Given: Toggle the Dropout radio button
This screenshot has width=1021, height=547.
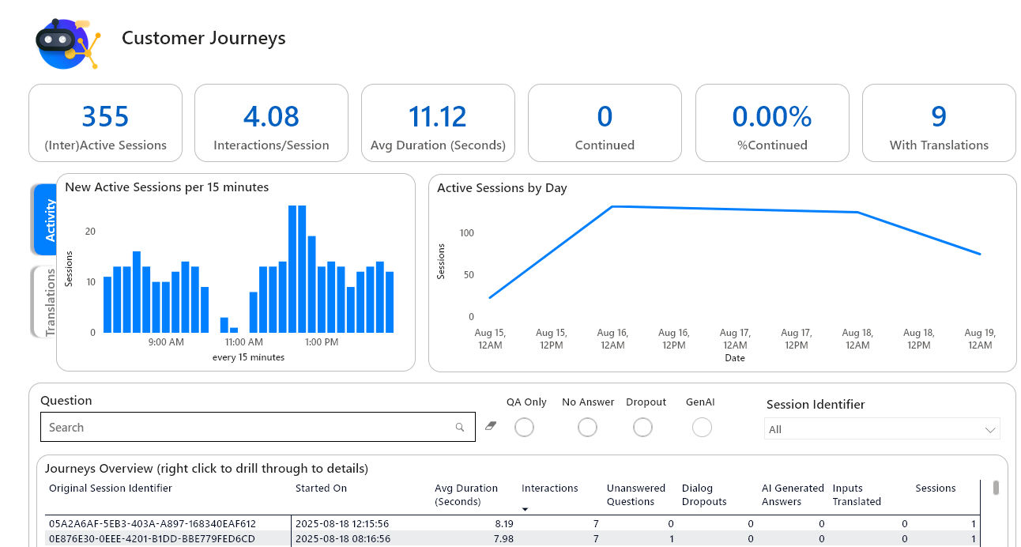Looking at the screenshot, I should (642, 428).
